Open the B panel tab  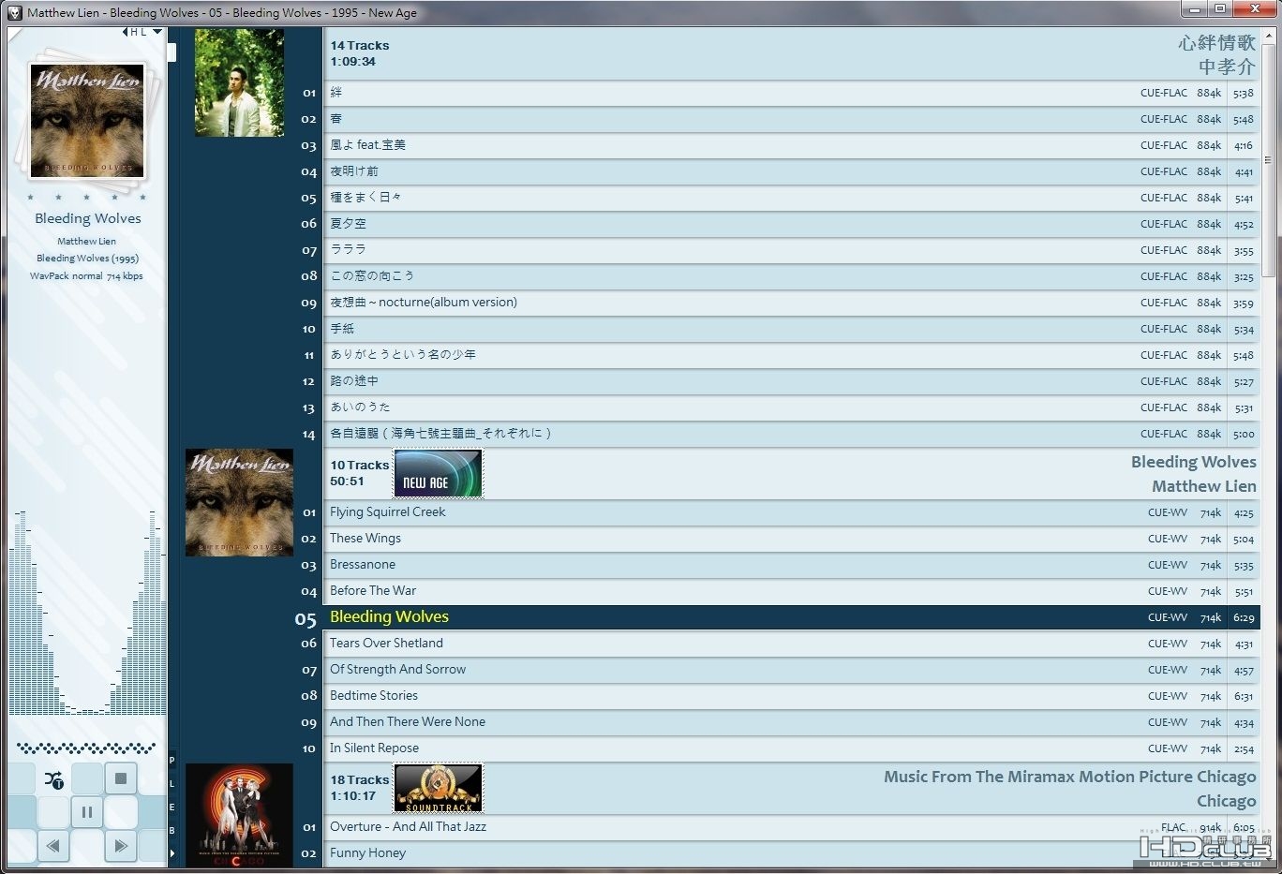(172, 830)
